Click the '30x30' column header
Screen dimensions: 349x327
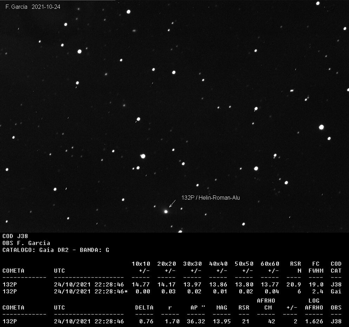192,264
